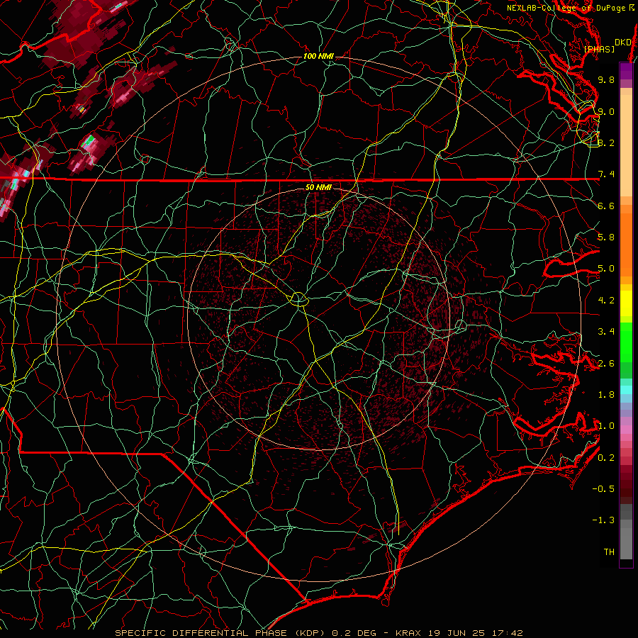Click the 5.0 legend value
This screenshot has height=638, width=638.
[606, 269]
